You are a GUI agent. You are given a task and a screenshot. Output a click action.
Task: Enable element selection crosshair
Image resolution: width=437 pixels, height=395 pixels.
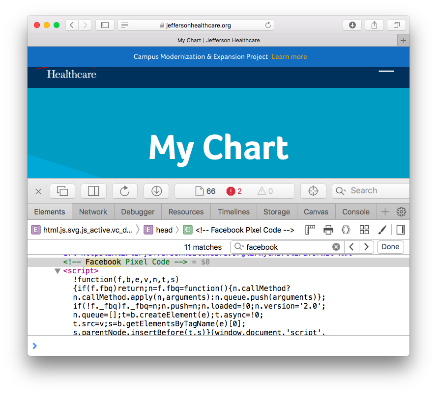313,191
